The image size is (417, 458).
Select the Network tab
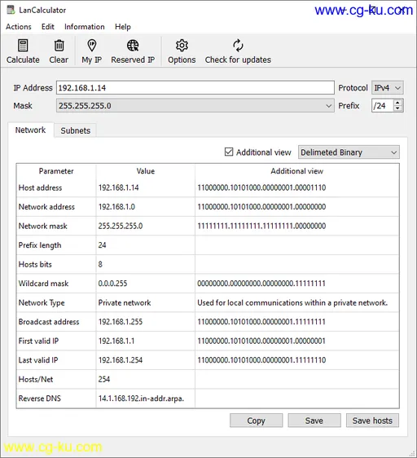tap(30, 130)
